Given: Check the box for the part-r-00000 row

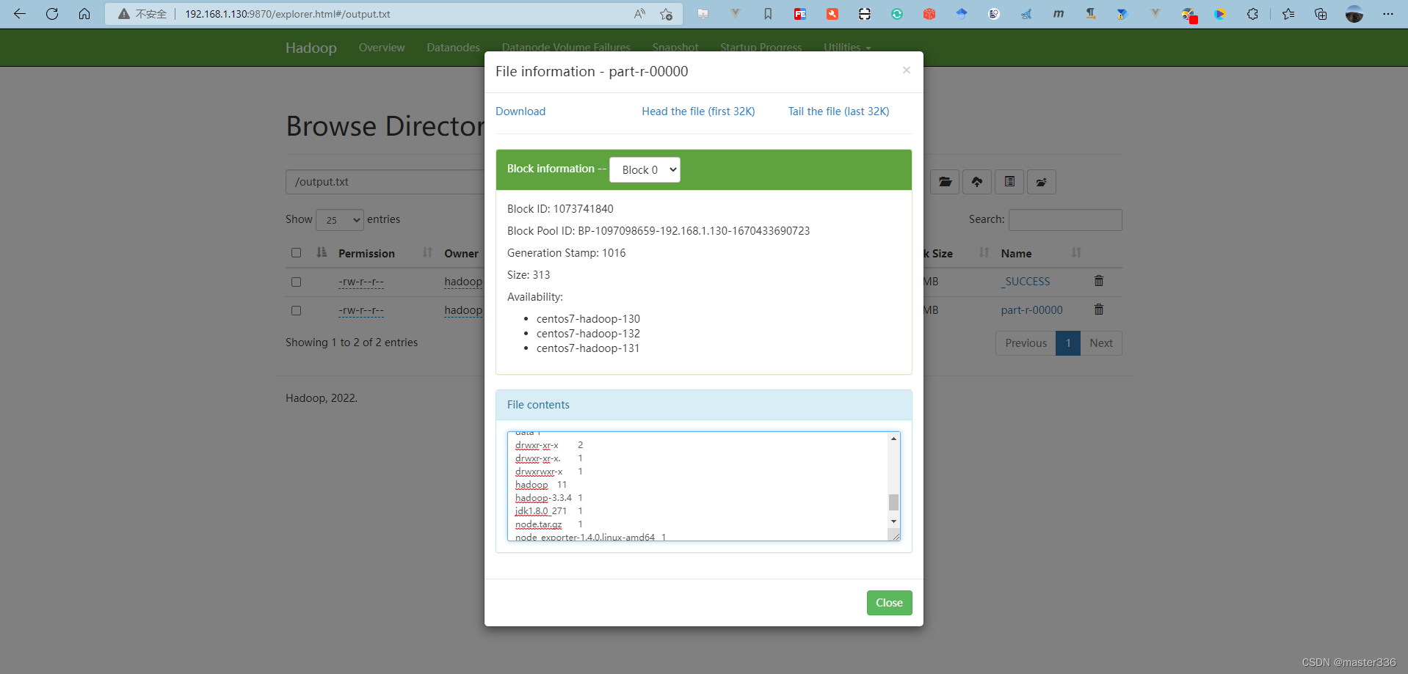Looking at the screenshot, I should (296, 310).
